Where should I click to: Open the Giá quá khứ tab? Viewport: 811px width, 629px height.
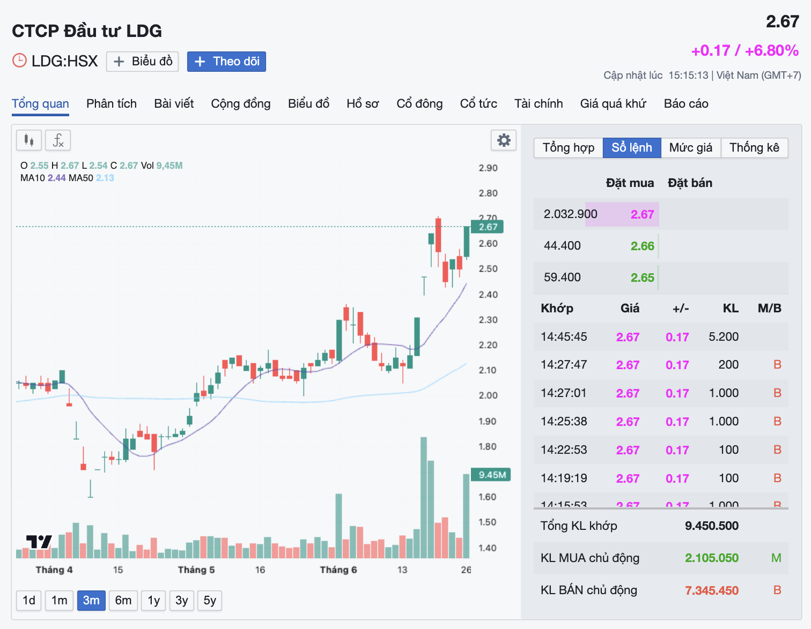pos(613,103)
